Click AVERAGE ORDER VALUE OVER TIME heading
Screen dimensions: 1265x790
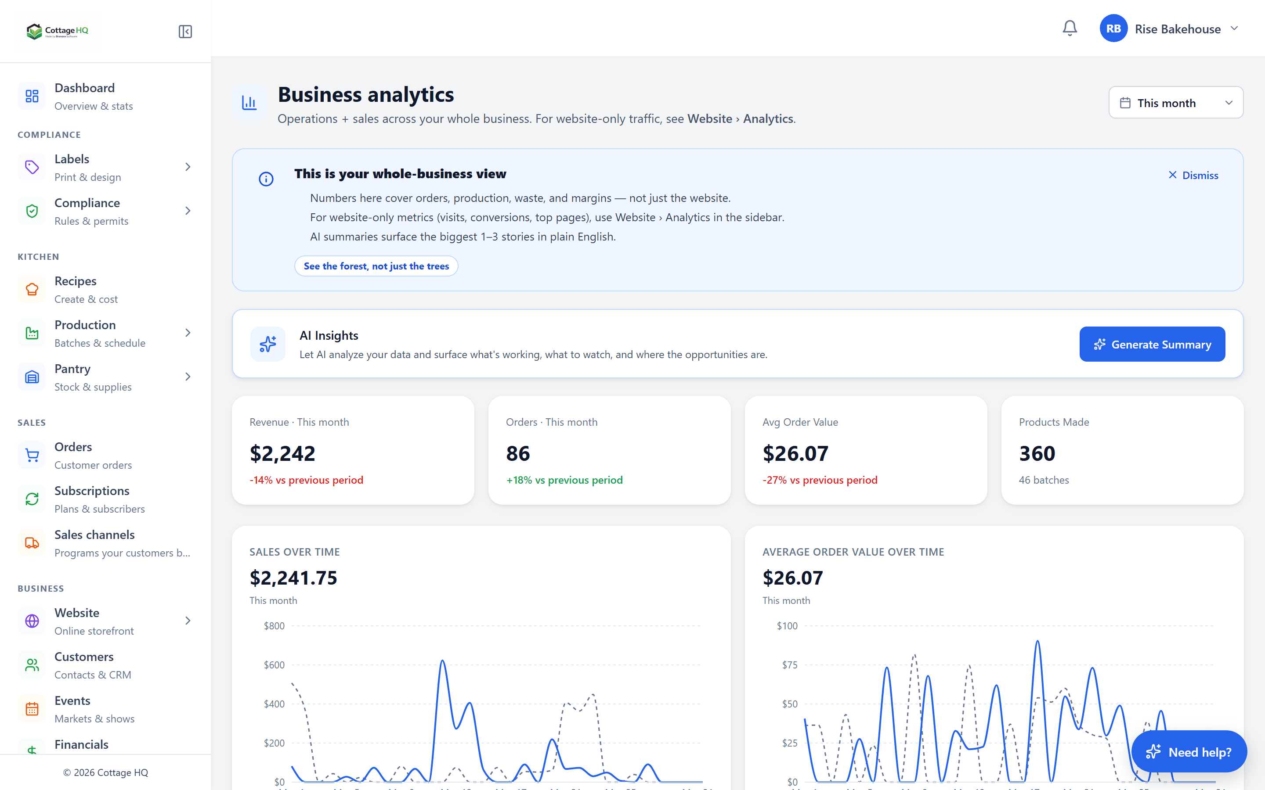[x=853, y=552]
